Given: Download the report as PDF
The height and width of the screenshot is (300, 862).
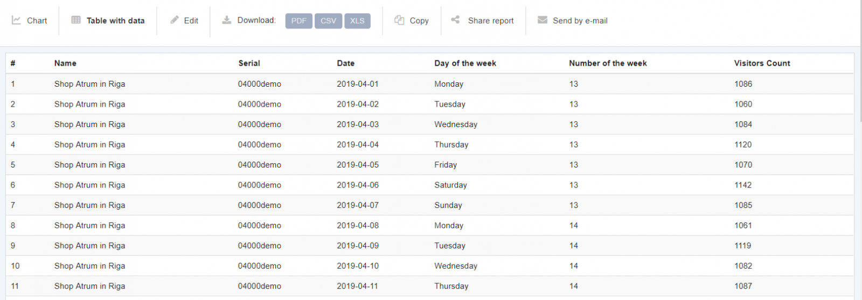Looking at the screenshot, I should 298,21.
